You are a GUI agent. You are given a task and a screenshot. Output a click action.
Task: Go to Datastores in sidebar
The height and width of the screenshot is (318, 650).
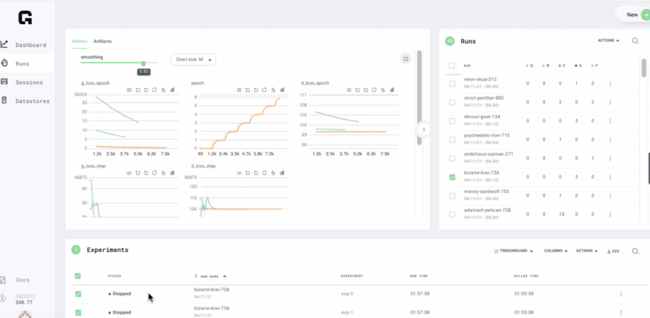(27, 101)
